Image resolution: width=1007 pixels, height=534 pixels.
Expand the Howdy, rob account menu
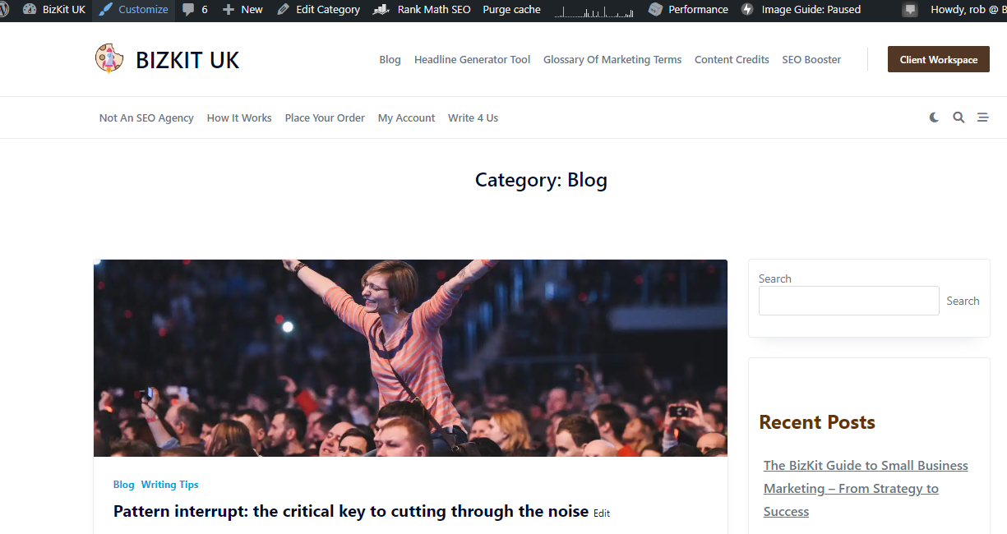[968, 10]
